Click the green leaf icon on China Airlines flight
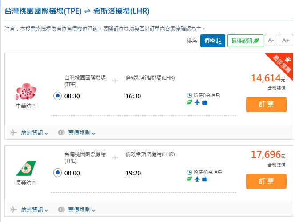295x222 pixels. (x=190, y=103)
